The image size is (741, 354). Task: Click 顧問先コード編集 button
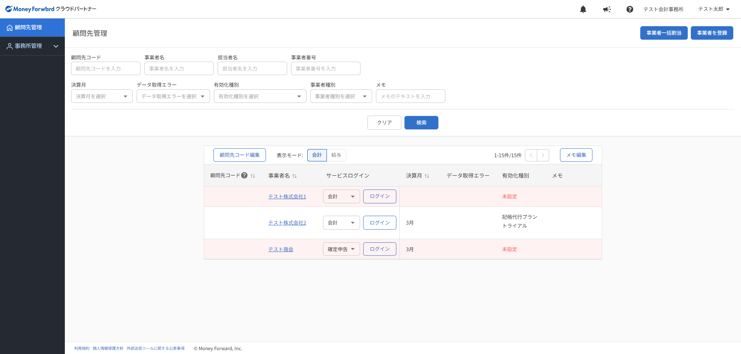[240, 155]
